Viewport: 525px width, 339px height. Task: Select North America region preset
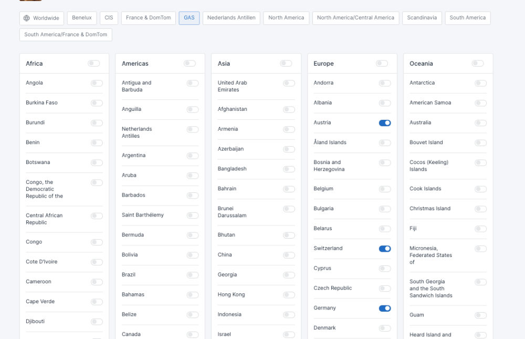pyautogui.click(x=286, y=18)
